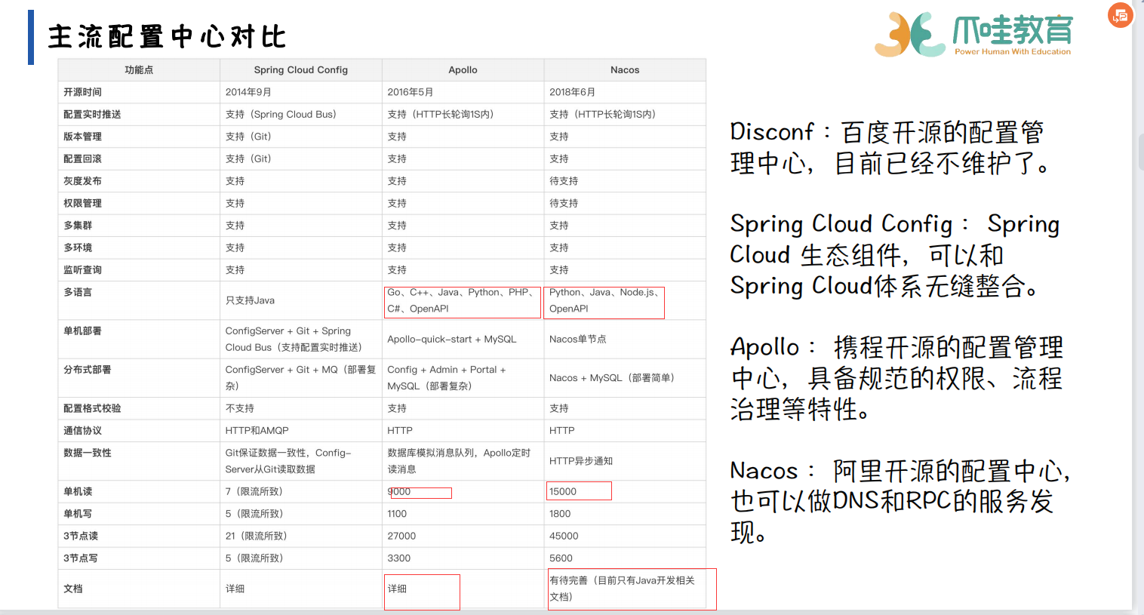Click the 15000 value under Nacos

(563, 492)
